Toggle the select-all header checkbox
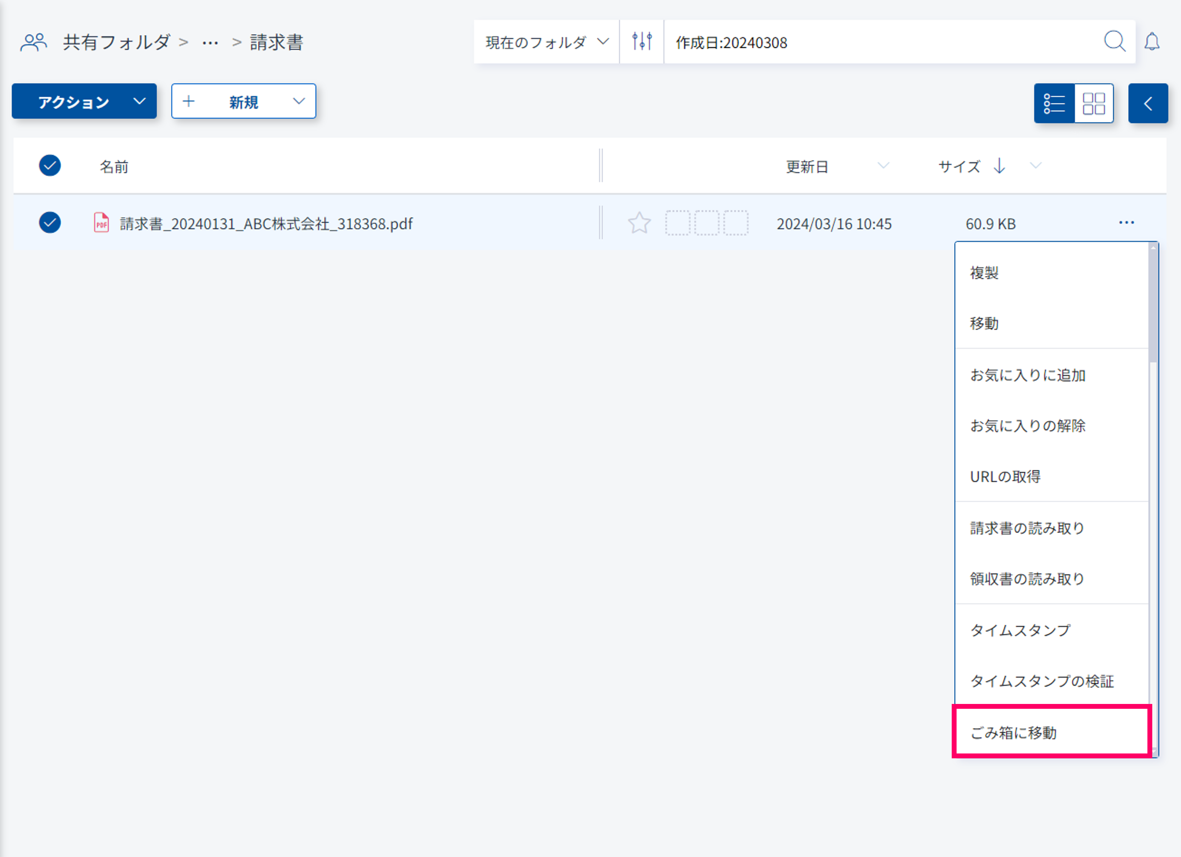Viewport: 1181px width, 857px height. 50,166
